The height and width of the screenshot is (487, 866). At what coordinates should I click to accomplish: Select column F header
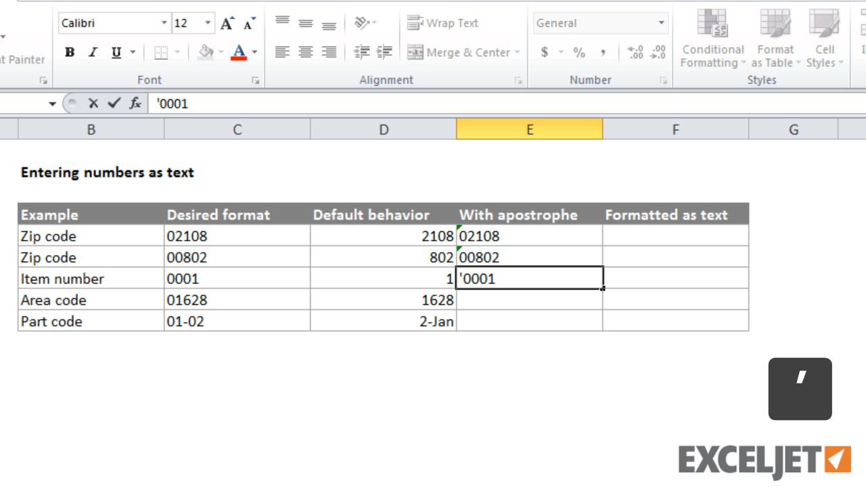click(676, 129)
